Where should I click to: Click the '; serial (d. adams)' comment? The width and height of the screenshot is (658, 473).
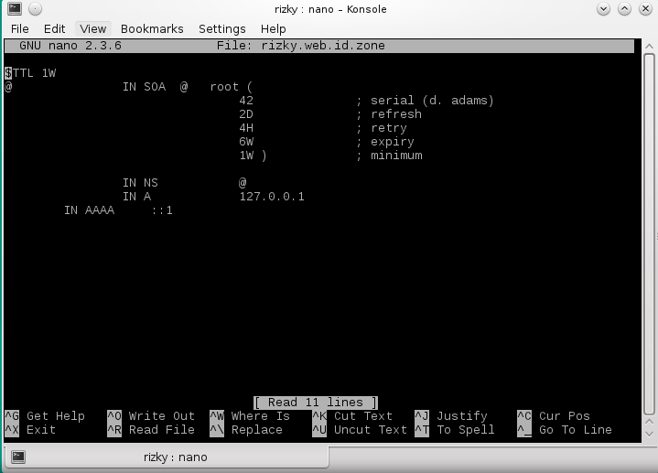pos(426,101)
